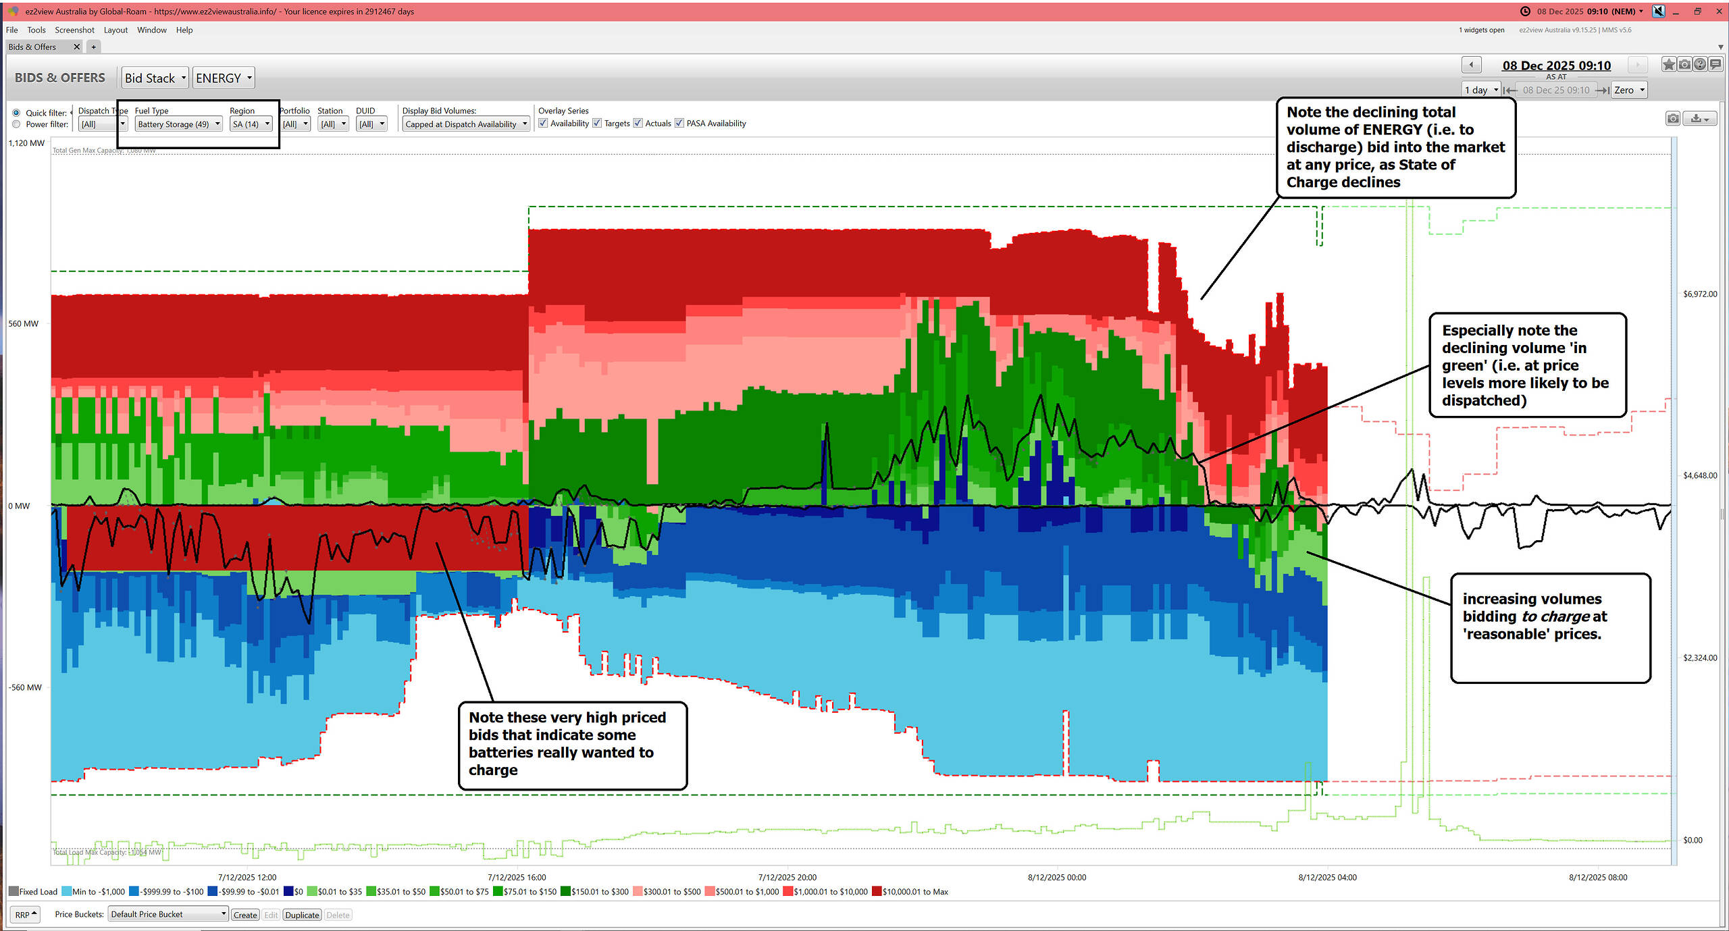Open the Display Bid Volumes dropdown
Screen dimensions: 1729x931
(466, 124)
